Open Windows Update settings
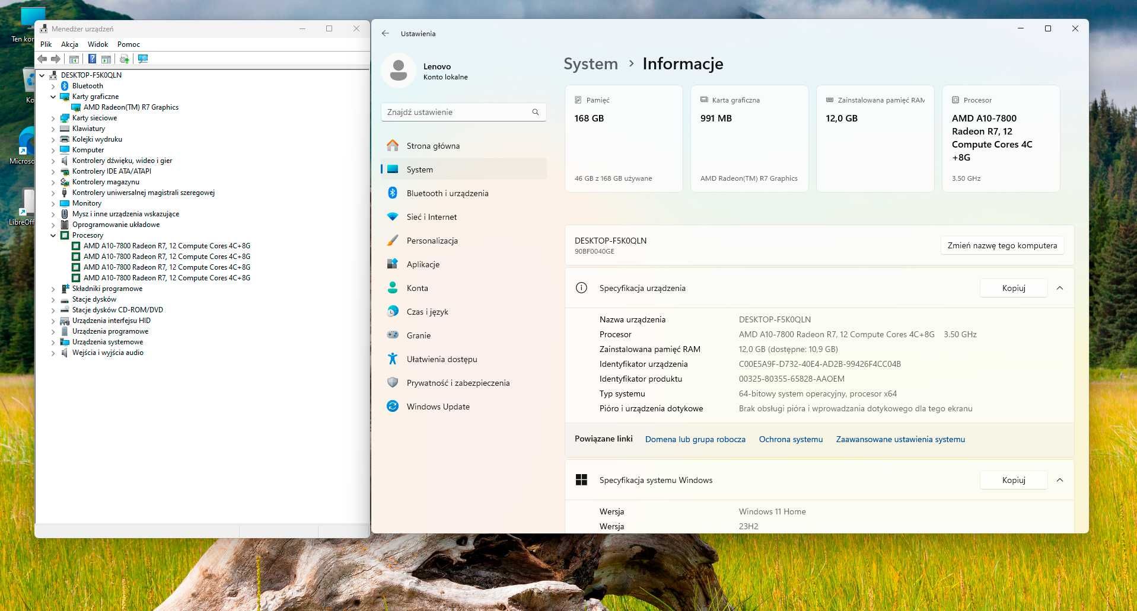This screenshot has width=1137, height=611. 463,407
